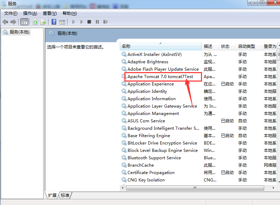Click the Restart Service toolbar icon
Screen dimensions: 280x205
coord(105,22)
